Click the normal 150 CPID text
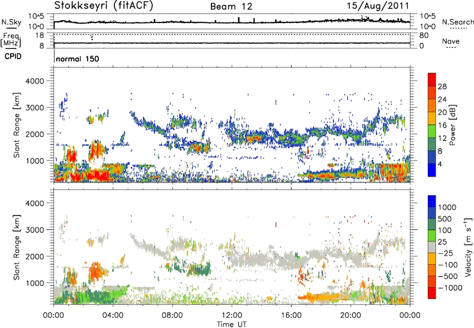Viewport: 474px width, 328px height. (78, 59)
